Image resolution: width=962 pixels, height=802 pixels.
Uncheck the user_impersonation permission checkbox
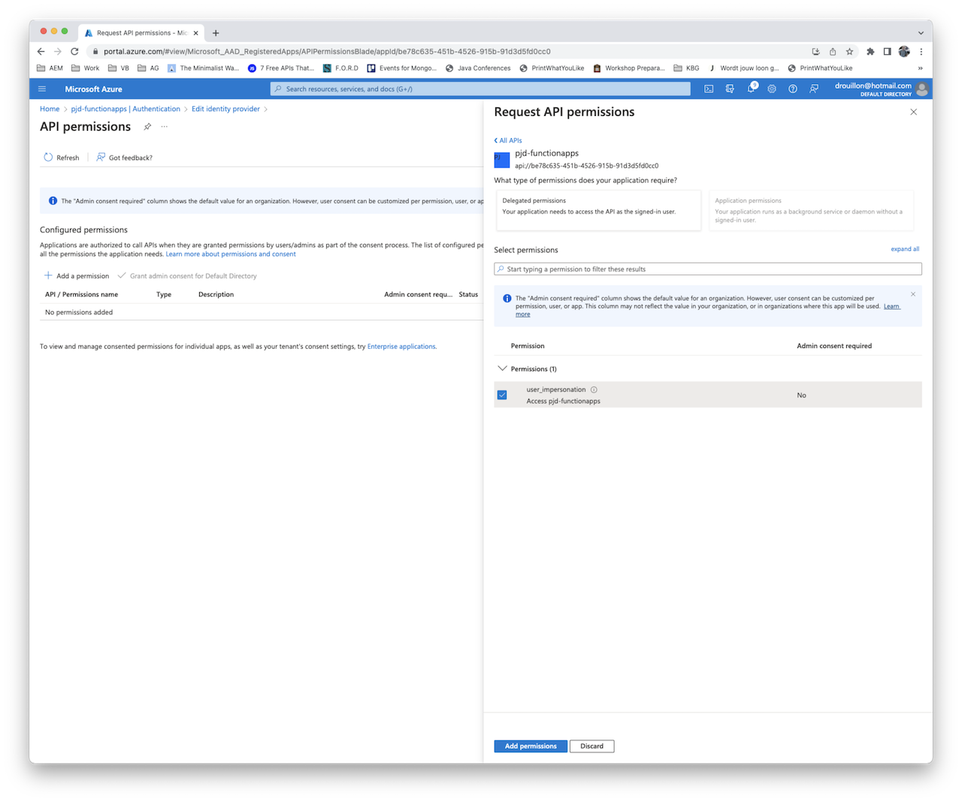pos(502,395)
